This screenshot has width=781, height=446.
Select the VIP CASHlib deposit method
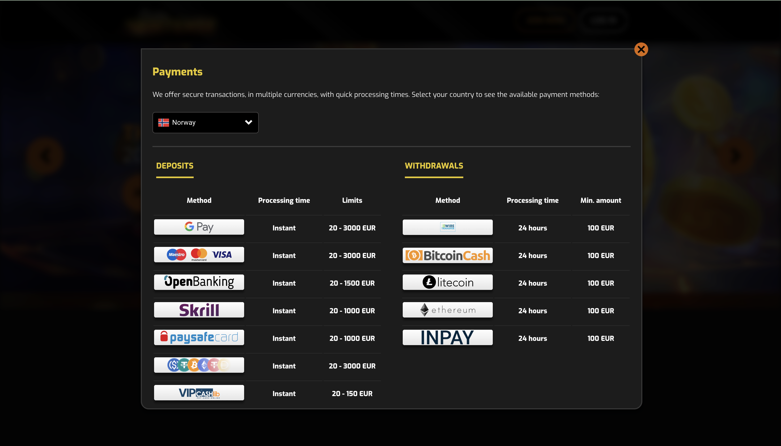tap(199, 392)
